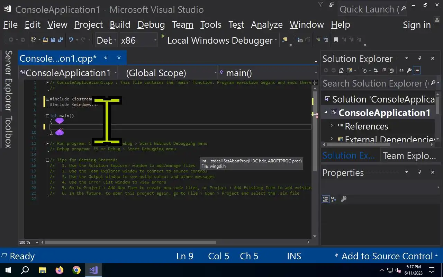Open the File menu
This screenshot has height=277, width=443.
(x=10, y=25)
